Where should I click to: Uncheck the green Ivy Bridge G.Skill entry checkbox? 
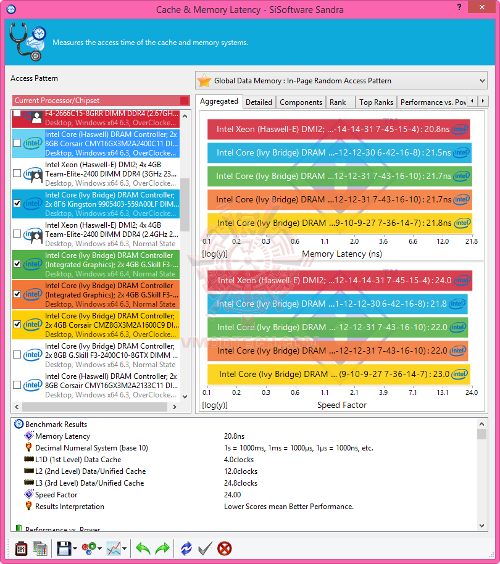pyautogui.click(x=17, y=263)
